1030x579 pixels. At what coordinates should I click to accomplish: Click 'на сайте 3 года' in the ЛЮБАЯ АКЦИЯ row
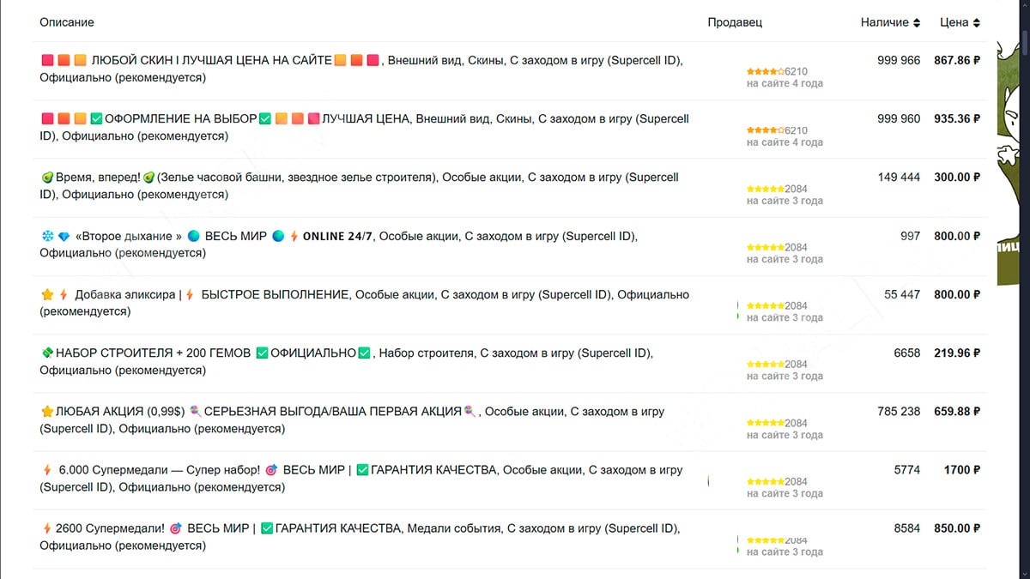coord(785,435)
